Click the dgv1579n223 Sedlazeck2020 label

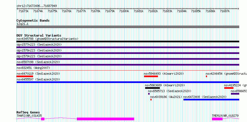pos(39,56)
